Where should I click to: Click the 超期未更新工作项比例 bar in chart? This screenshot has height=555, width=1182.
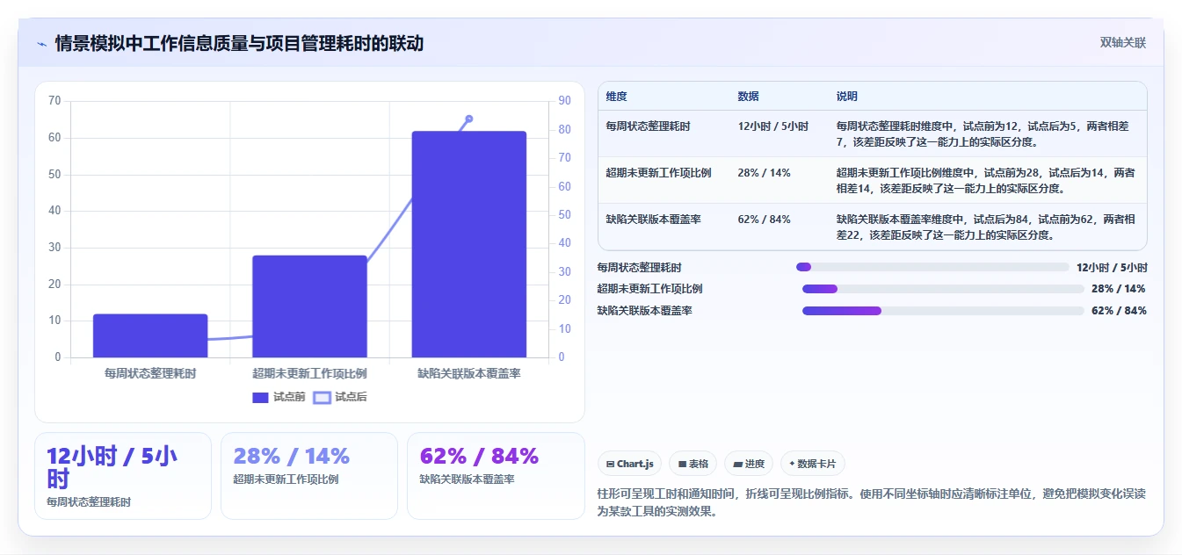pos(309,306)
